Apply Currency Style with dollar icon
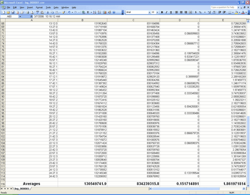The height and width of the screenshot is (195, 250). [x=195, y=12]
